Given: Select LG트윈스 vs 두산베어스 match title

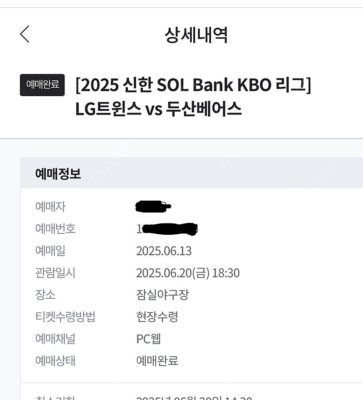Looking at the screenshot, I should tap(158, 109).
